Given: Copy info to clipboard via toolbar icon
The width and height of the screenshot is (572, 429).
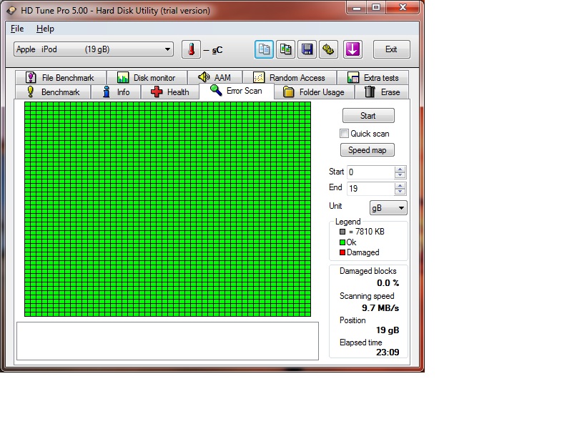Looking at the screenshot, I should coord(264,49).
